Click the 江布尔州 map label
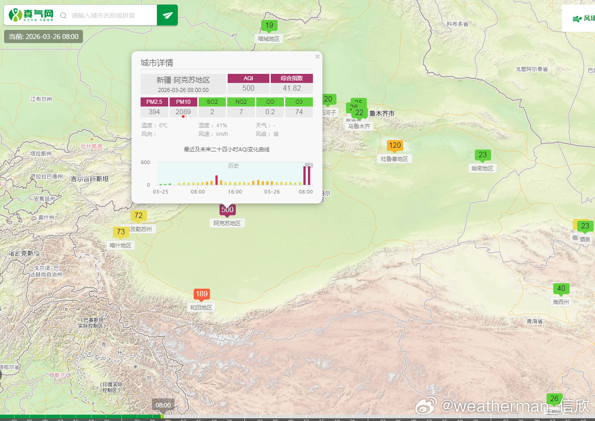Viewport: 595px width, 421px height. tap(41, 99)
